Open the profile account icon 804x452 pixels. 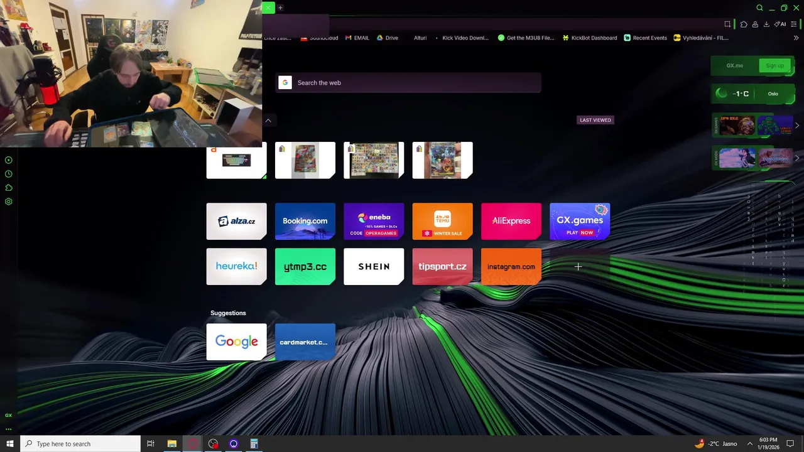755,24
